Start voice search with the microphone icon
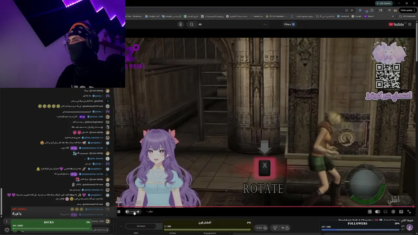Viewport: 418px width, 235px height. (180, 24)
